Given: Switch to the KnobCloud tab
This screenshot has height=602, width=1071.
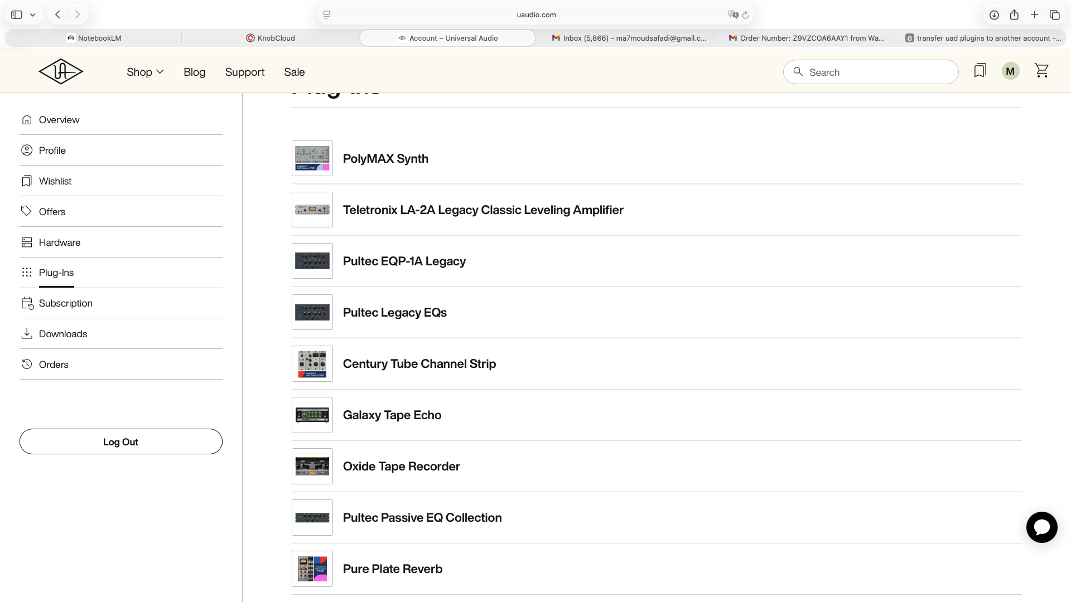Looking at the screenshot, I should [271, 38].
